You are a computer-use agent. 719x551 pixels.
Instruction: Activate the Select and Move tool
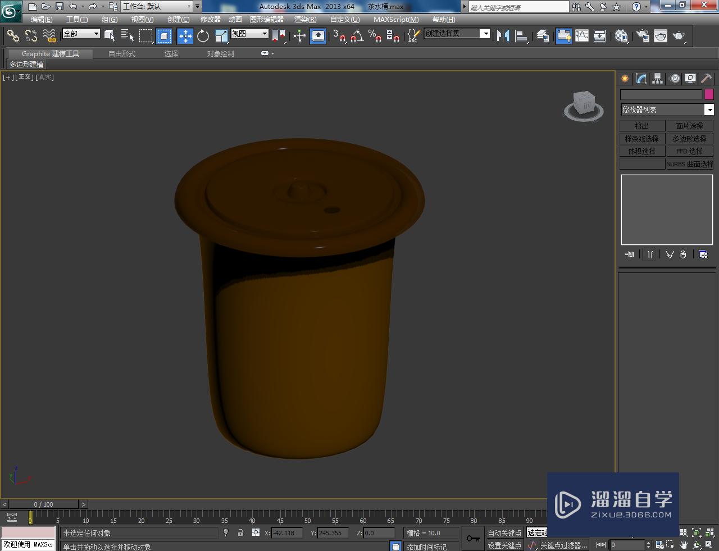[x=185, y=36]
